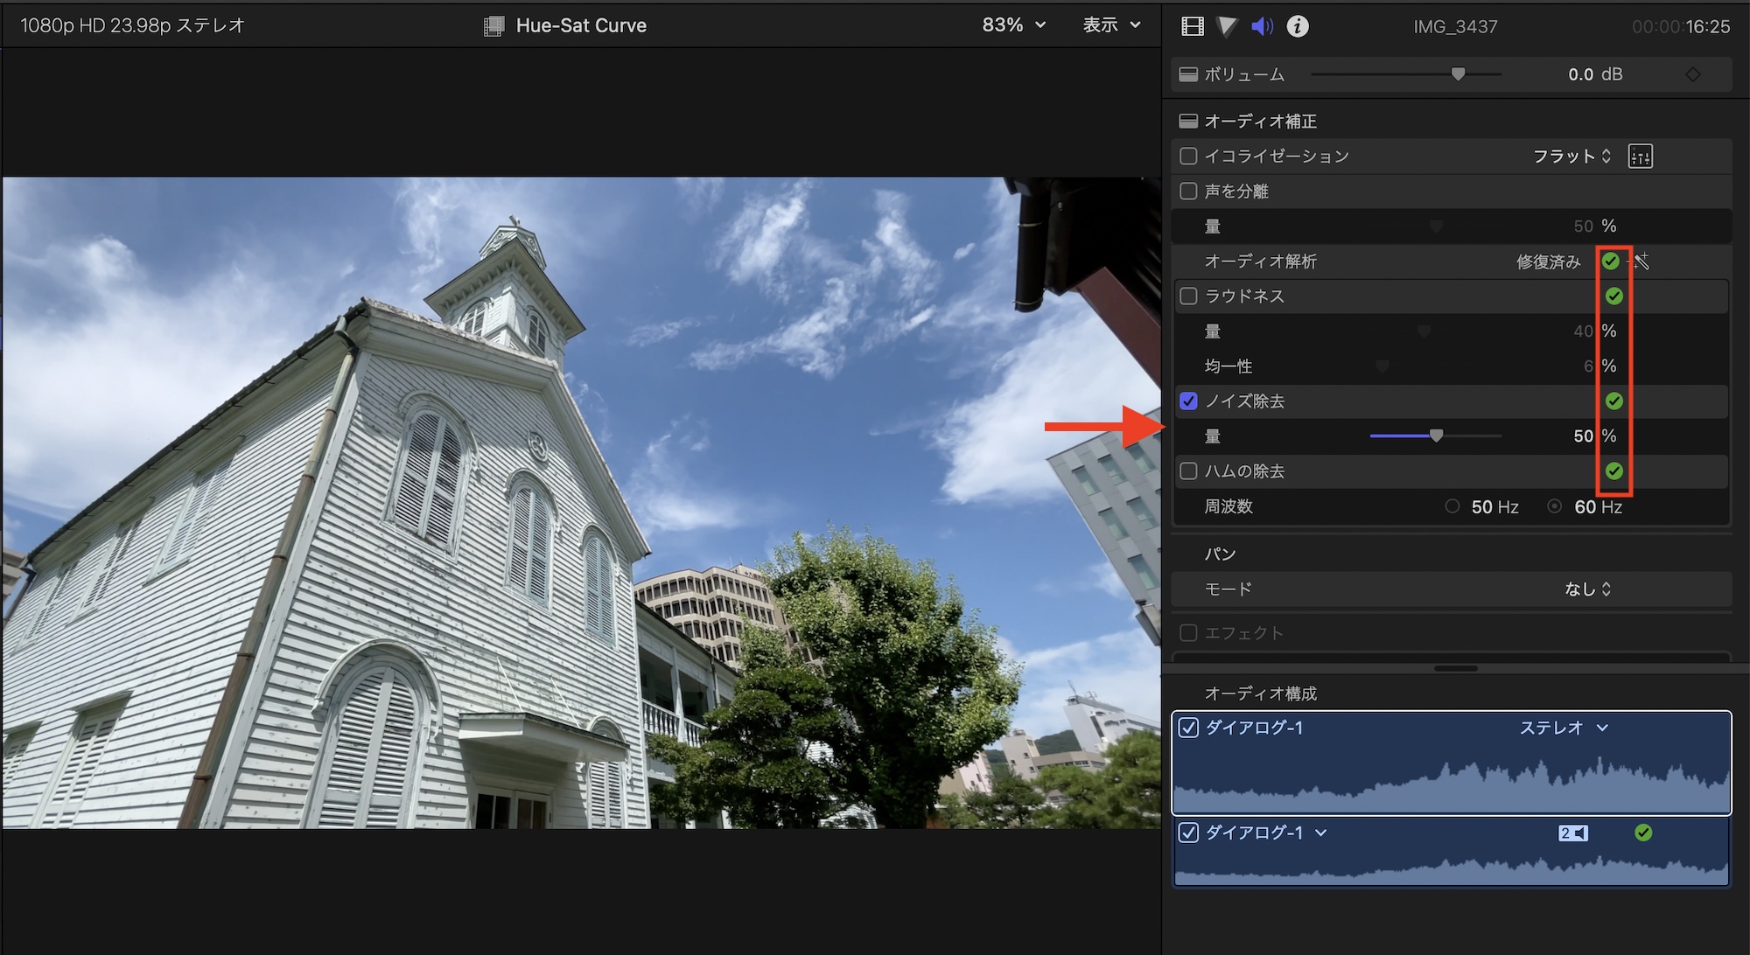
Task: Open the color inspector triangle icon
Action: (1227, 26)
